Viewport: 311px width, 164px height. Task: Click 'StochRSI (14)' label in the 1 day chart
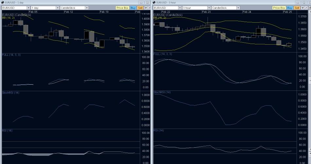[11, 92]
